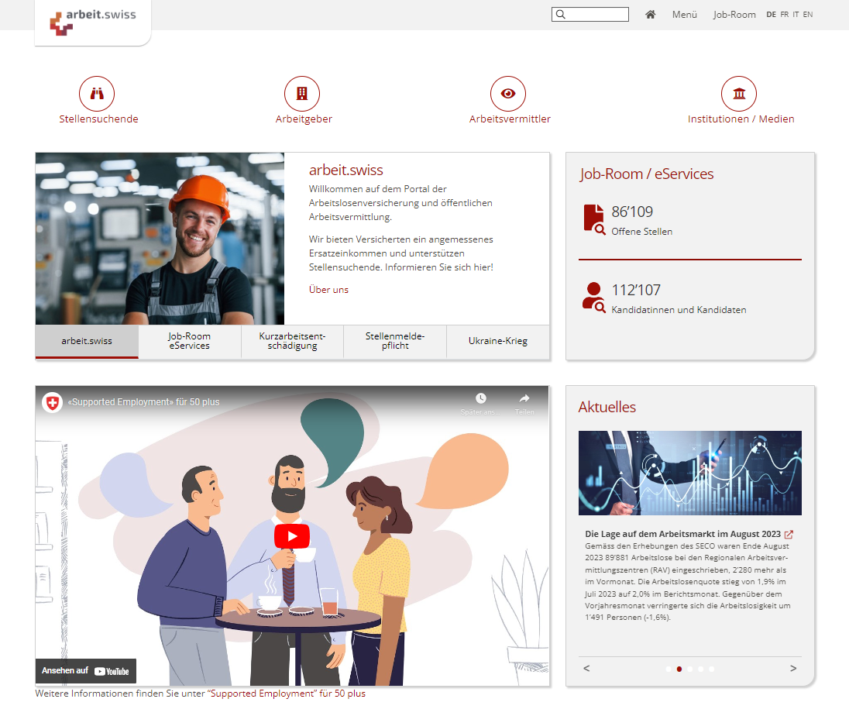The height and width of the screenshot is (716, 849).
Task: Open the Institutionen / Medien label link
Action: [741, 119]
